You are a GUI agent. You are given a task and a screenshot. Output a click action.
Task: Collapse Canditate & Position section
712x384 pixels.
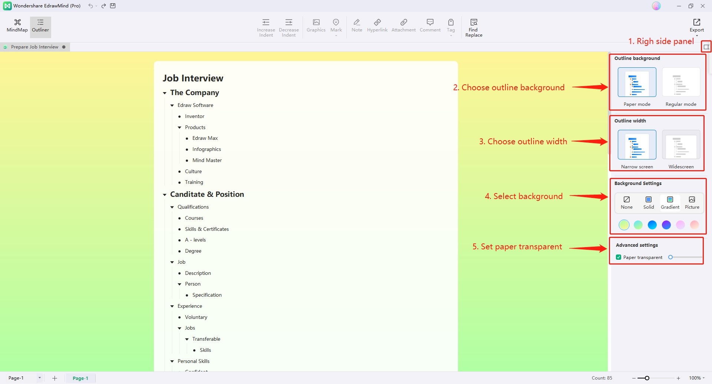[x=165, y=195]
